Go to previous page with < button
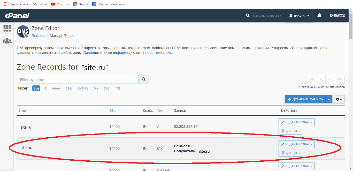The width and height of the screenshot is (353, 171). click(321, 79)
